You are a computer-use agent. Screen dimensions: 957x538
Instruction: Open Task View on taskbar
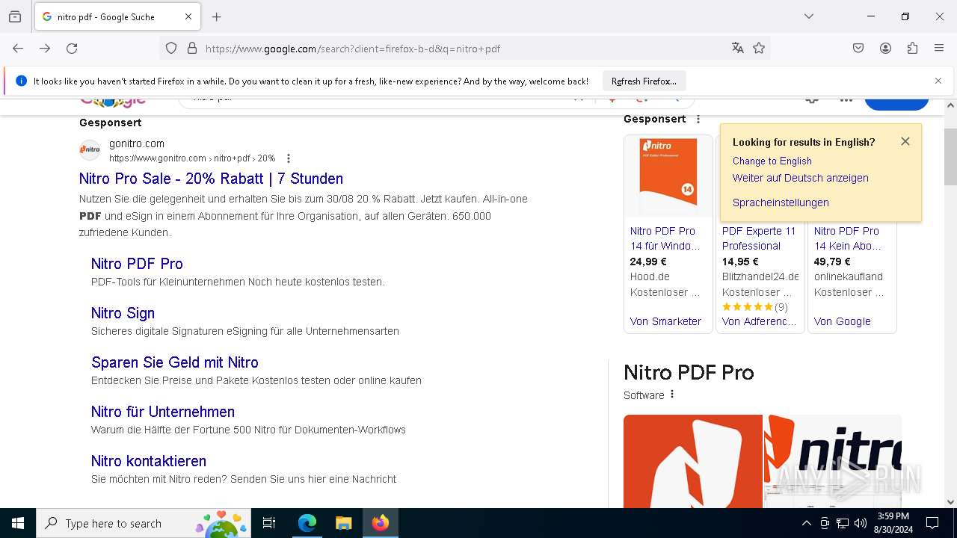pyautogui.click(x=269, y=523)
